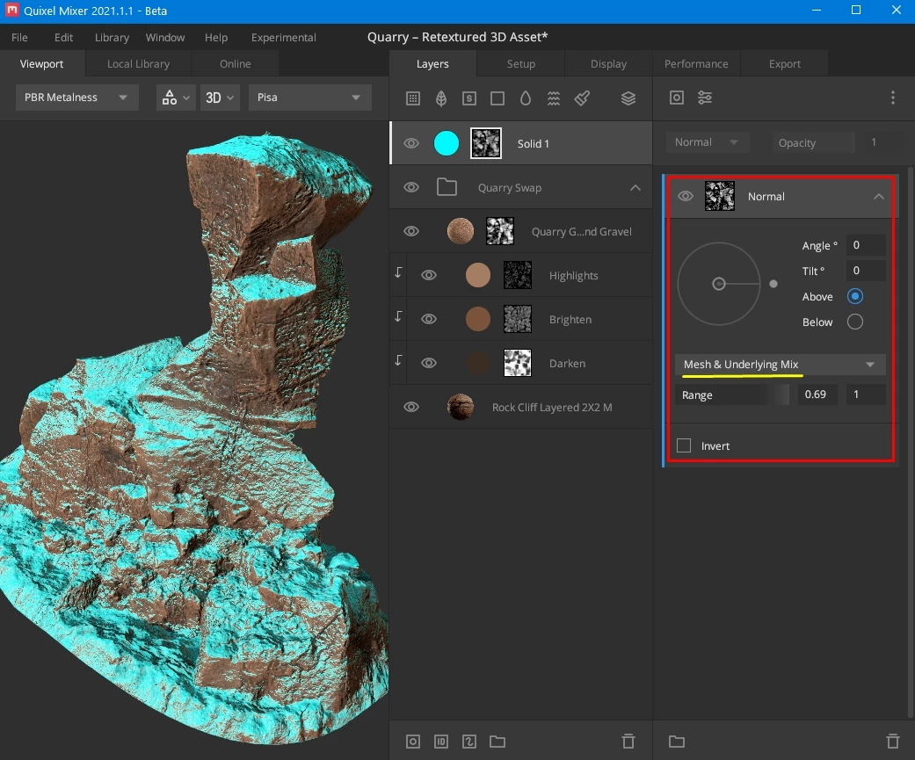This screenshot has height=760, width=915.
Task: Collapse the Quarry Swap group
Action: (635, 188)
